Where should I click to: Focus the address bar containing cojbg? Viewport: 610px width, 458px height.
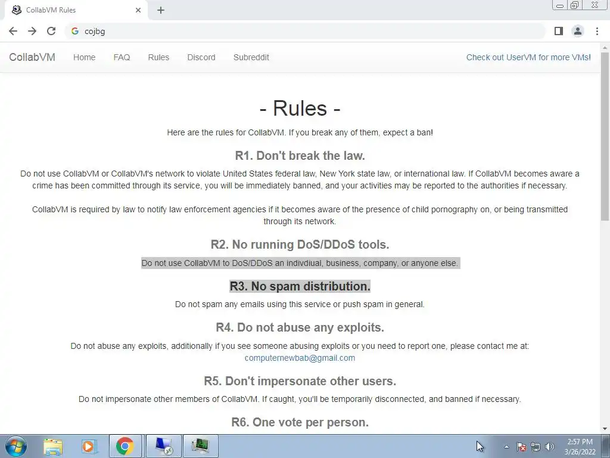(306, 31)
